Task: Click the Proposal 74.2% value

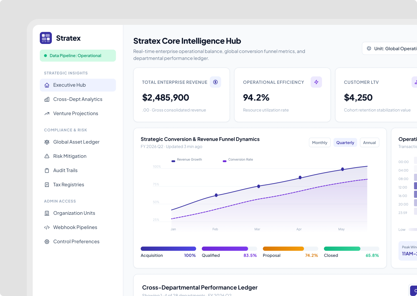Action: (312, 256)
